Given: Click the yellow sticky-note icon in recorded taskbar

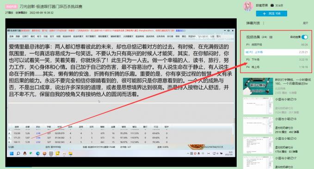Looking at the screenshot, I should [58, 153].
